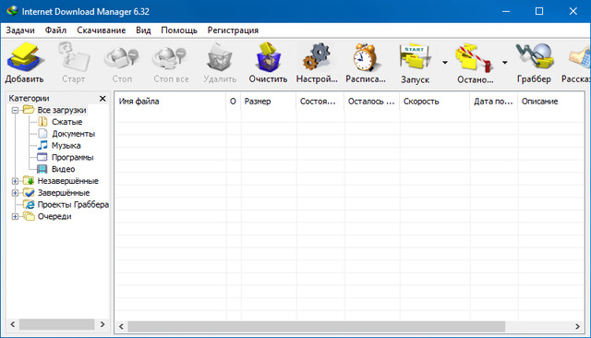This screenshot has width=591, height=338.
Task: Sort by Дата последней column header
Action: tap(494, 101)
